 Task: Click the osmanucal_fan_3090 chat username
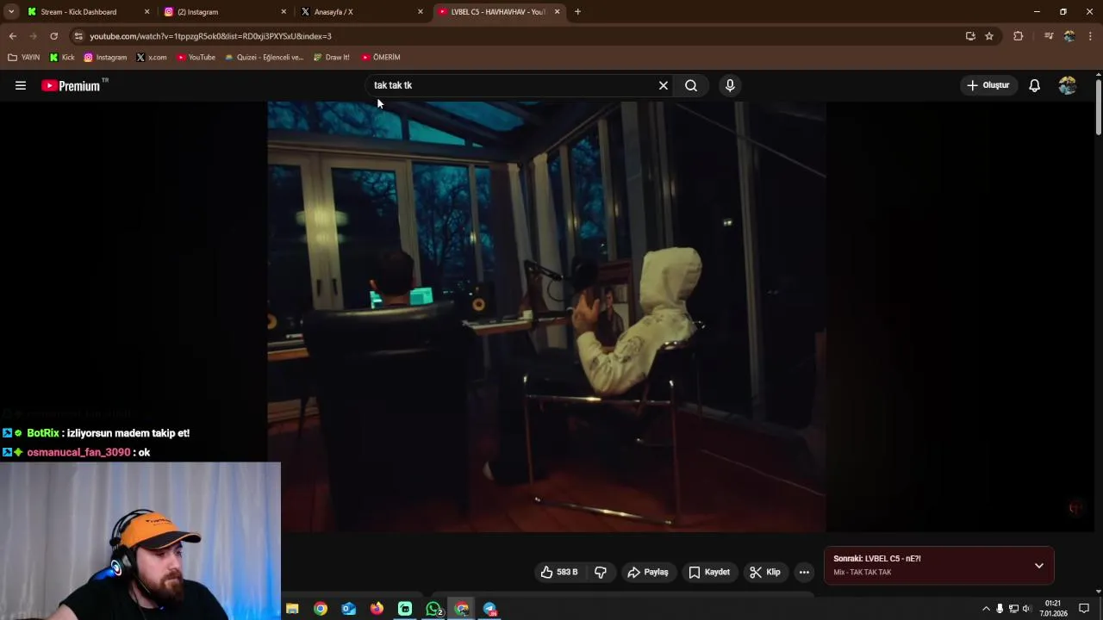(x=78, y=452)
